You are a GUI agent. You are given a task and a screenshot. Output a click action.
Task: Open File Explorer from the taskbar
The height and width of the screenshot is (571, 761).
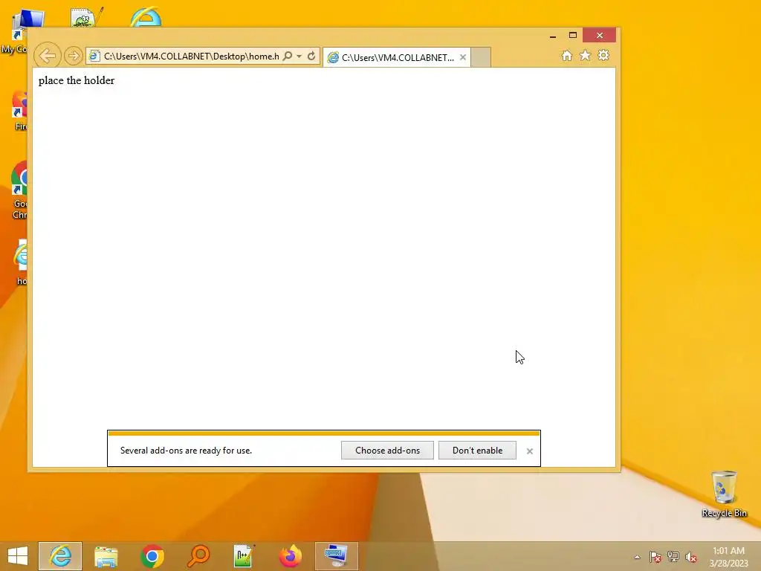(x=106, y=556)
